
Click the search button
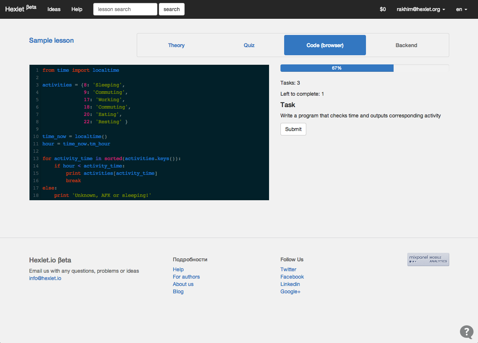pos(172,9)
